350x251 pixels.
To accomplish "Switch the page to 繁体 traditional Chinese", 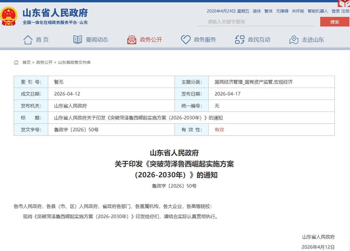I will [268, 11].
